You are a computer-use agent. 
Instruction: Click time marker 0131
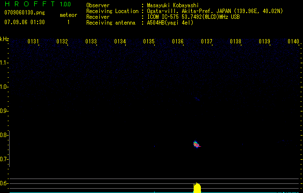(33, 41)
